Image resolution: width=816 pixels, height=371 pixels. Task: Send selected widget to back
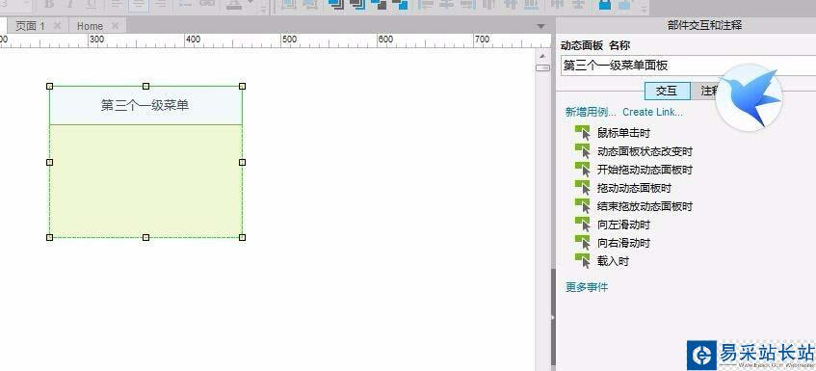(x=357, y=4)
